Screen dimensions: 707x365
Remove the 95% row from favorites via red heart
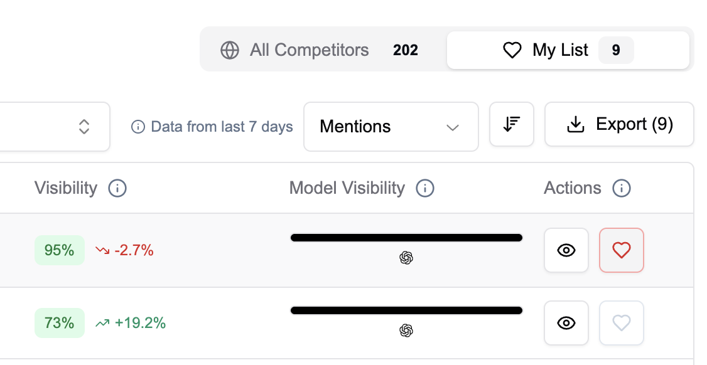point(622,250)
